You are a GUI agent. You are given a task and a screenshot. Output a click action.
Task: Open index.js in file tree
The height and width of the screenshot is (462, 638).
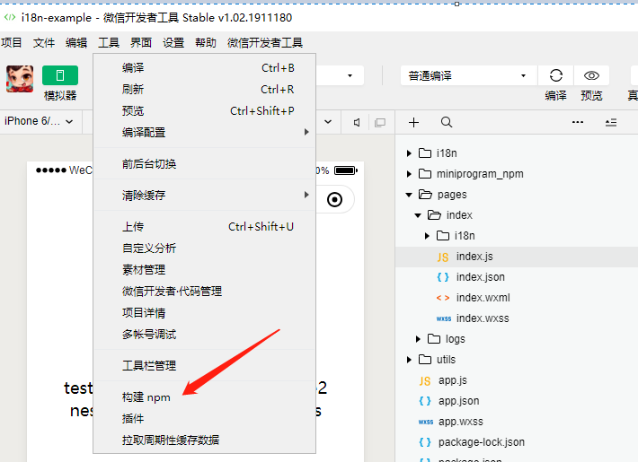pyautogui.click(x=517, y=257)
